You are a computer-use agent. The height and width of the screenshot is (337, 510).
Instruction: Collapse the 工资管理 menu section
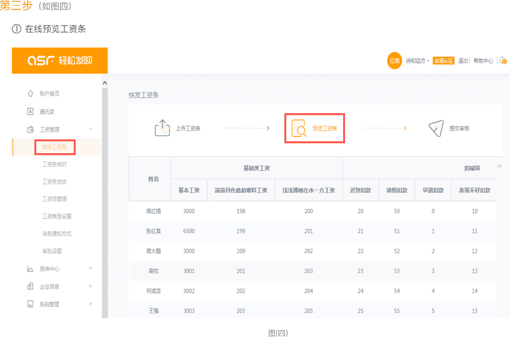91,129
